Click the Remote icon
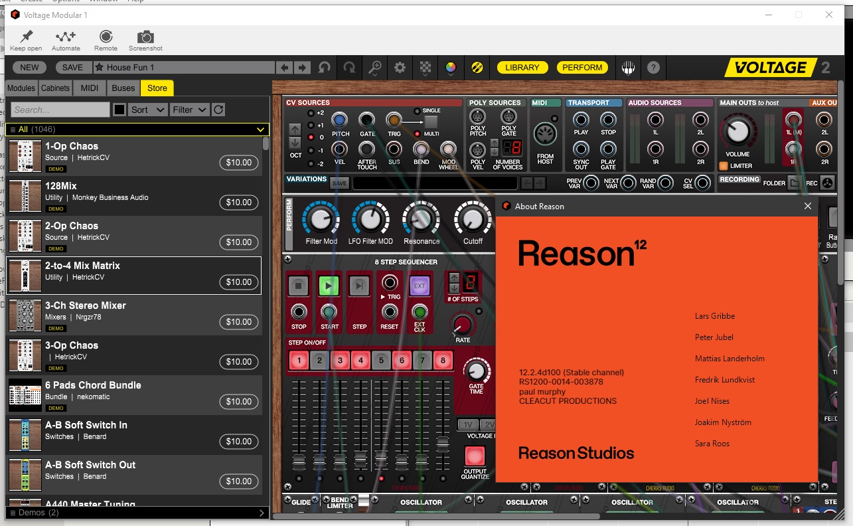Image resolution: width=853 pixels, height=526 pixels. click(106, 37)
